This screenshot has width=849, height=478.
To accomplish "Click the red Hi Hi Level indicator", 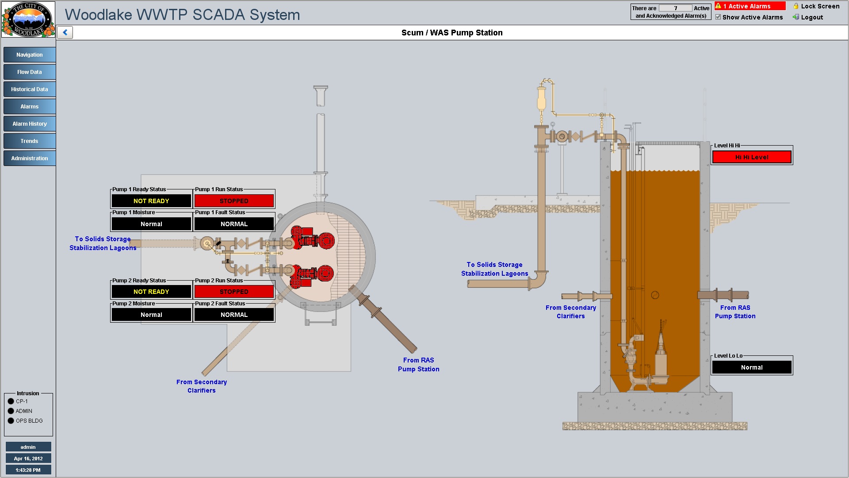I will [x=752, y=157].
